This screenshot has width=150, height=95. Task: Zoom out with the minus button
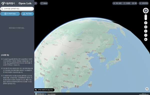click(146, 19)
